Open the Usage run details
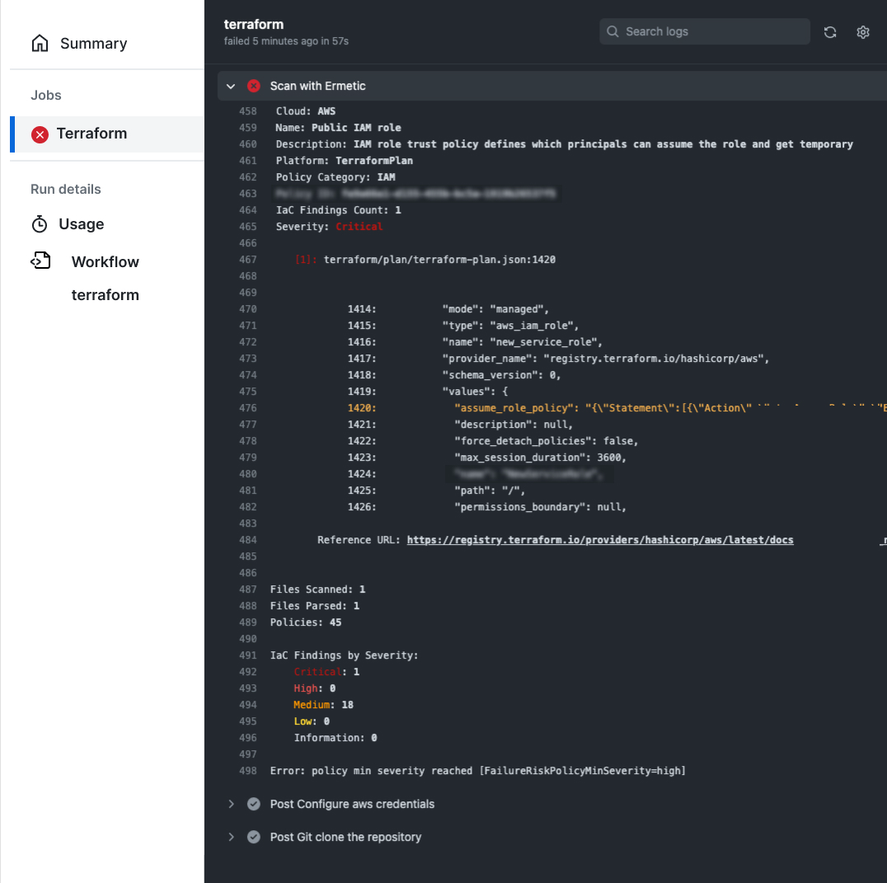Viewport: 887px width, 883px height. coord(81,224)
